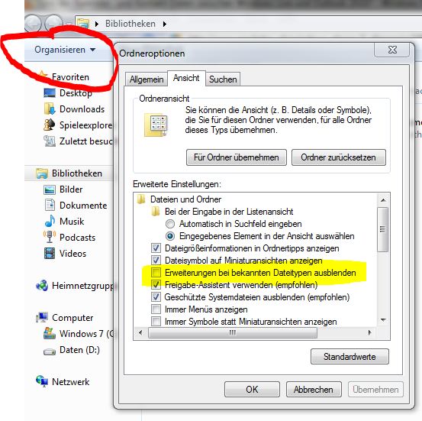
Task: Uncheck Geschützte Systemdateien ausblenden
Action: click(x=156, y=297)
